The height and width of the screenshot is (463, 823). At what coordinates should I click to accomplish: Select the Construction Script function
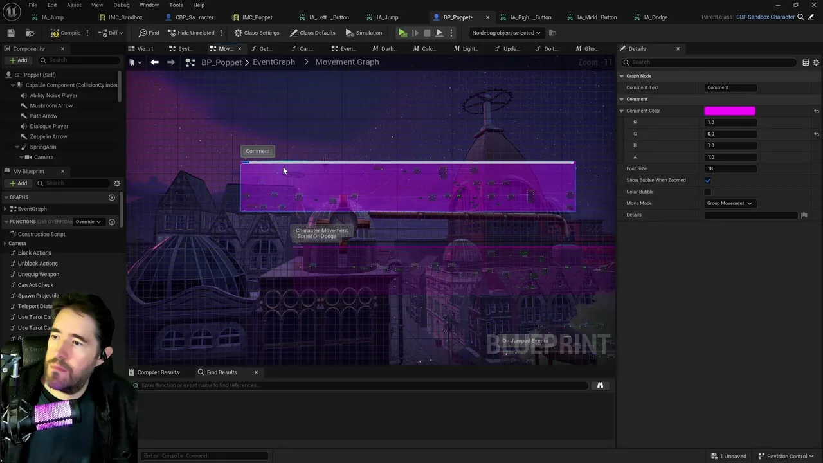pos(41,234)
